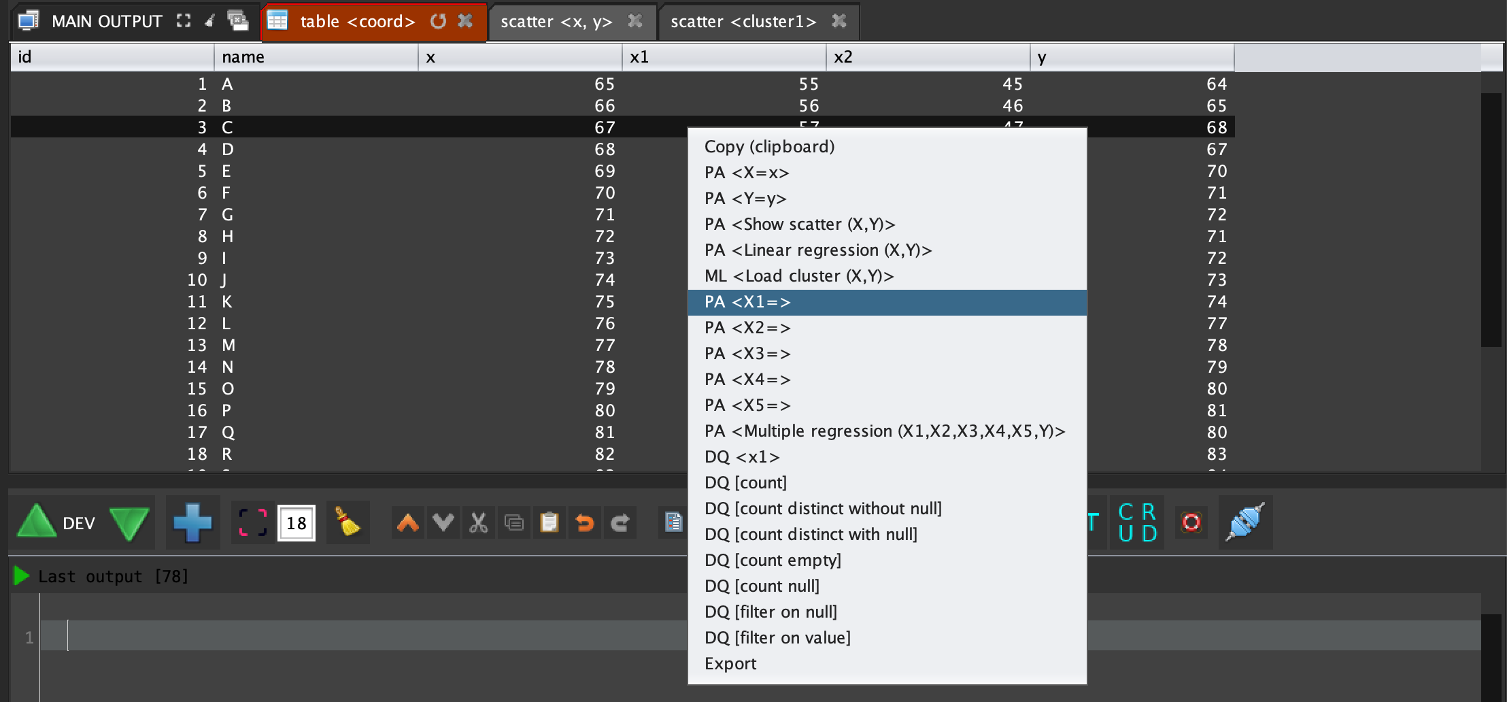This screenshot has width=1507, height=702.
Task: Close the scatter <cluster1> tab
Action: (x=839, y=22)
